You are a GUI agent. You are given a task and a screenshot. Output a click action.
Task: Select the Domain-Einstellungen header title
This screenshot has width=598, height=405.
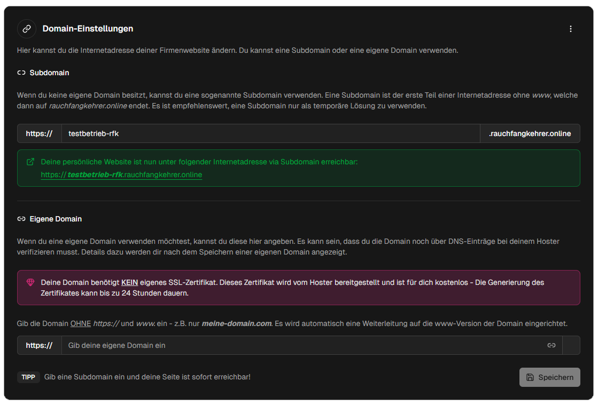coord(88,29)
